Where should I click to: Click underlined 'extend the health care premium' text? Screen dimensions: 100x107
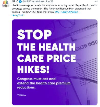point(44,83)
